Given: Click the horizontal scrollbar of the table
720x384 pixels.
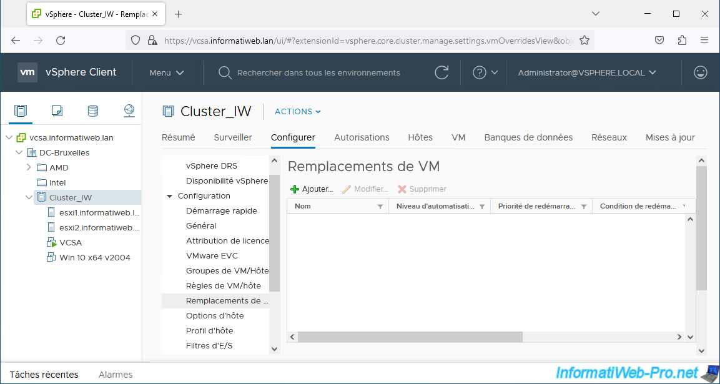Looking at the screenshot, I should pos(409,337).
